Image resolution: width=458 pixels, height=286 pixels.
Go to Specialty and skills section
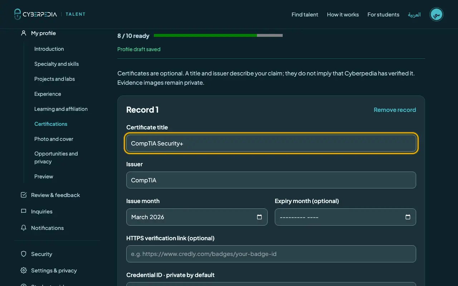point(57,64)
